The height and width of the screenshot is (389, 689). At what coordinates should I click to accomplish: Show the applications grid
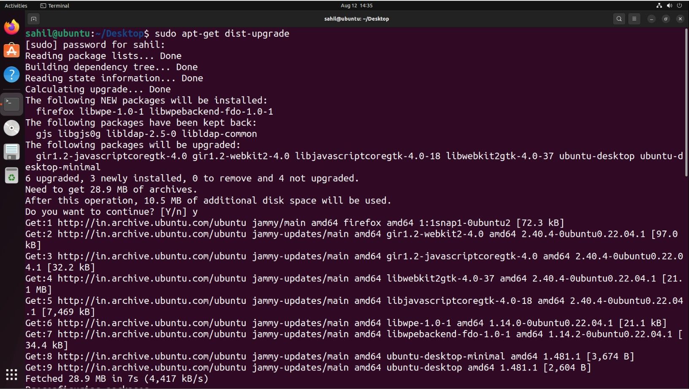pos(11,374)
